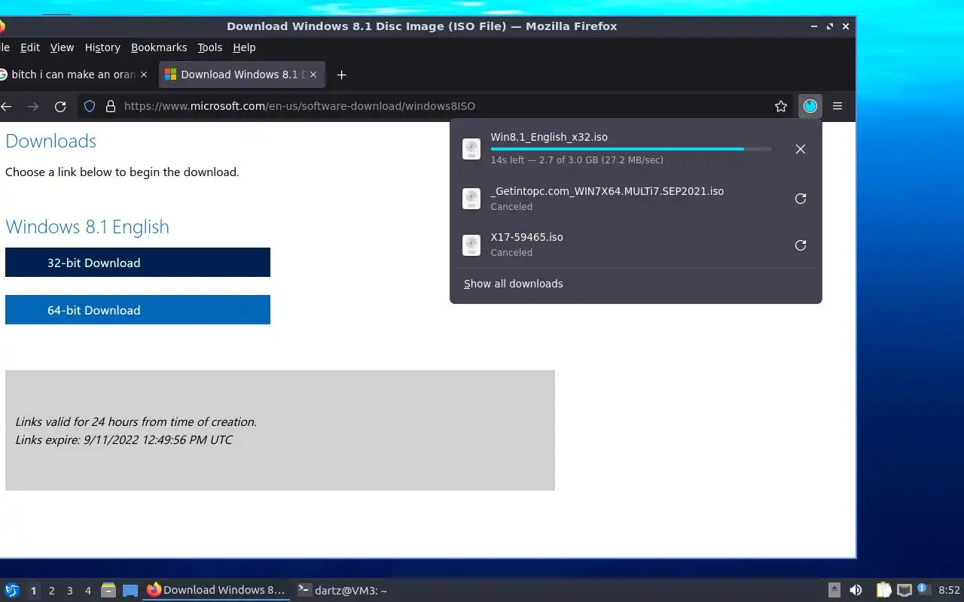Retry the X17-59465.iso download
This screenshot has width=964, height=602.
(x=801, y=245)
